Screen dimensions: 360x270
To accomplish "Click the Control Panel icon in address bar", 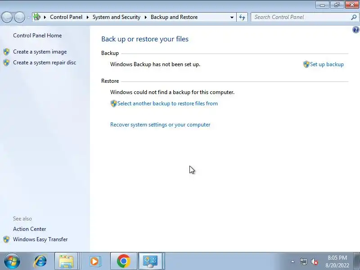I will (x=37, y=17).
